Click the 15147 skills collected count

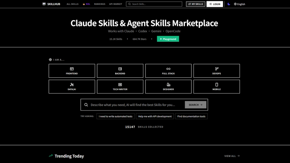point(130,127)
